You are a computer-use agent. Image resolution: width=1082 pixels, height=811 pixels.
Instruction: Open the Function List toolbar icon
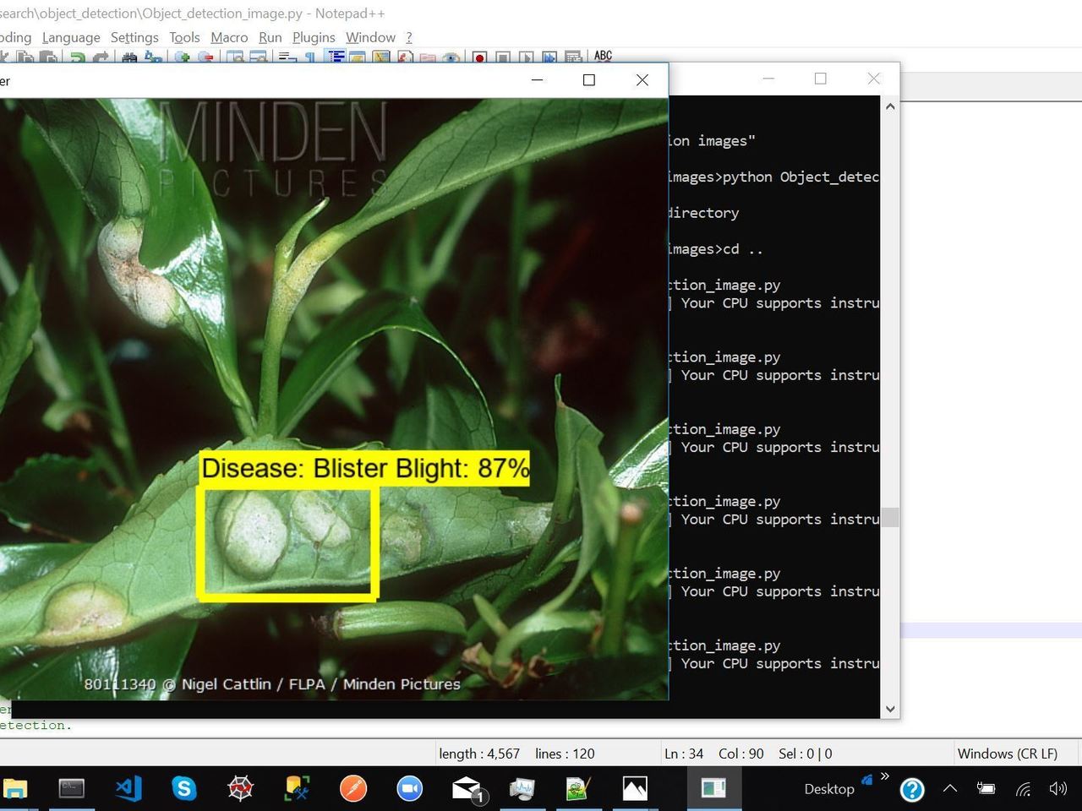pyautogui.click(x=405, y=57)
